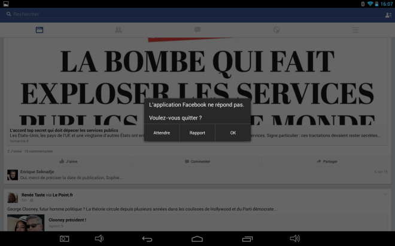
Task: Expand the Renée Taste post options chevron
Action: pyautogui.click(x=385, y=195)
